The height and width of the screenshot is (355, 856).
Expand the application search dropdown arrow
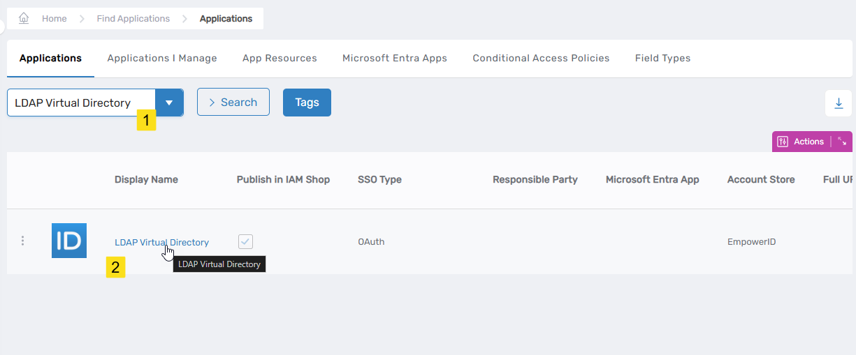(x=169, y=103)
